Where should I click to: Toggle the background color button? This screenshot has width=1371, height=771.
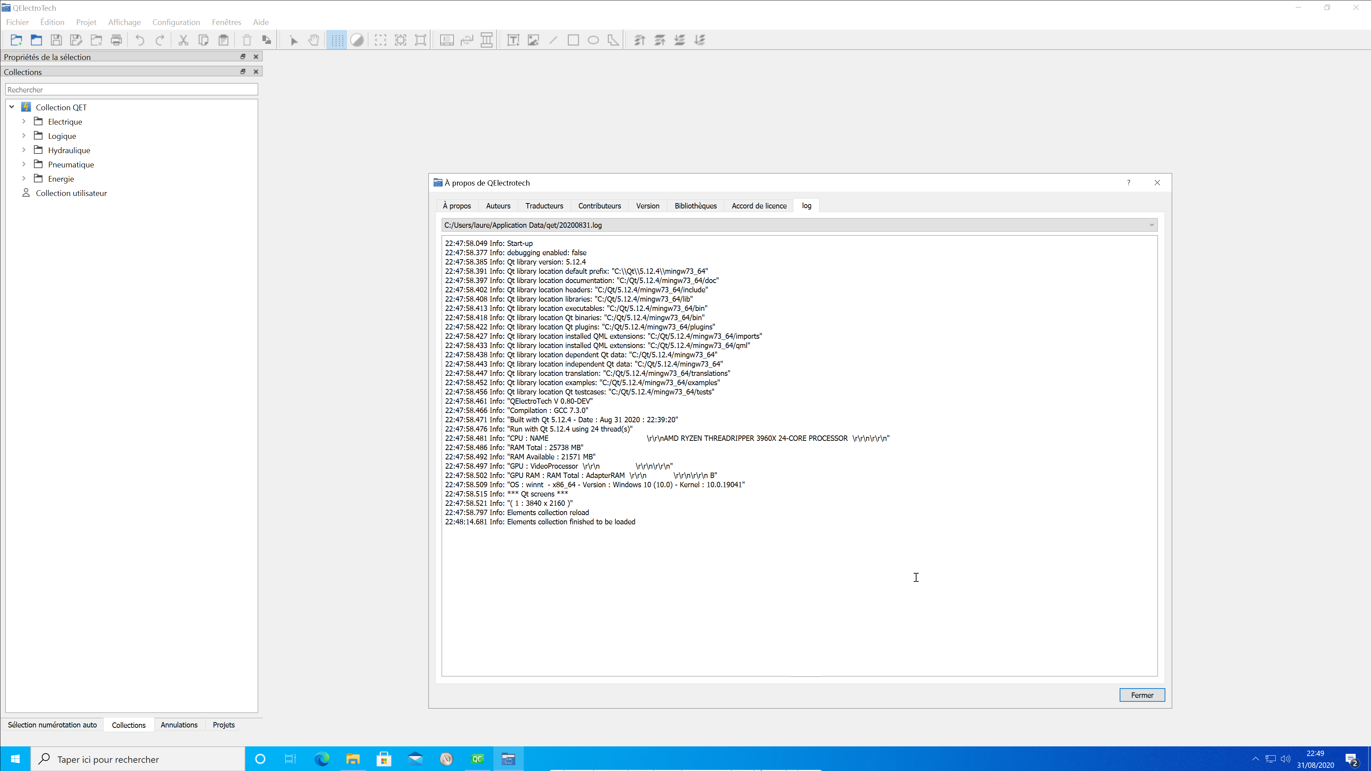(357, 40)
